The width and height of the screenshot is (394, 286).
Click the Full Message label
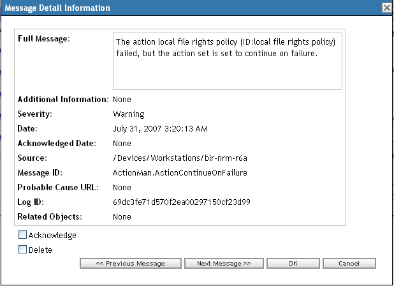[43, 39]
